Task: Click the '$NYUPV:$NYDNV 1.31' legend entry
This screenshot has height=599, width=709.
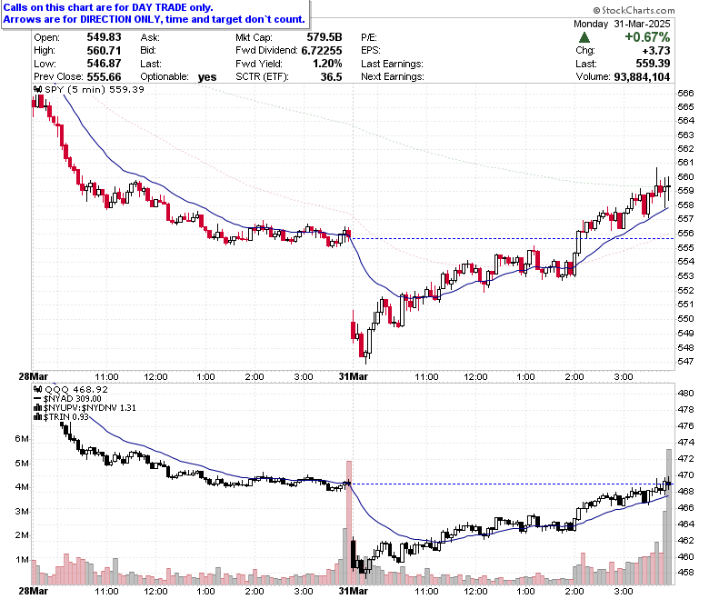Action: 89,408
